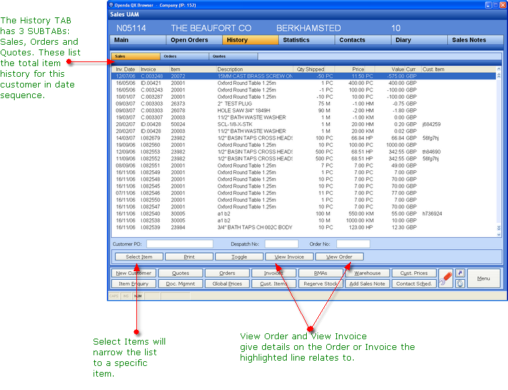The image size is (508, 390).
Task: Click the double-up page arrow in list
Action: 499,75
